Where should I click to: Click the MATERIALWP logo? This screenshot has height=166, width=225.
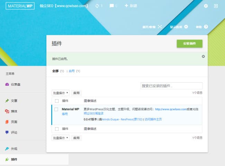coord(20,6)
